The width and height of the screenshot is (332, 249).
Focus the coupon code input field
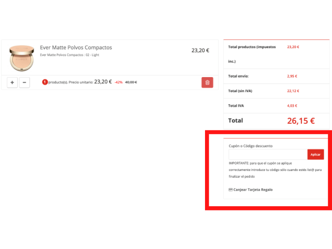coord(268,154)
